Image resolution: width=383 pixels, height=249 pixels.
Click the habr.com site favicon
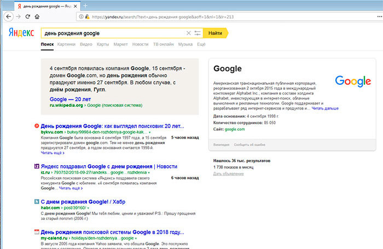point(37,201)
